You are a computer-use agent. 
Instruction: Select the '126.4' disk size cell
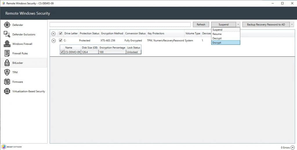pos(90,52)
